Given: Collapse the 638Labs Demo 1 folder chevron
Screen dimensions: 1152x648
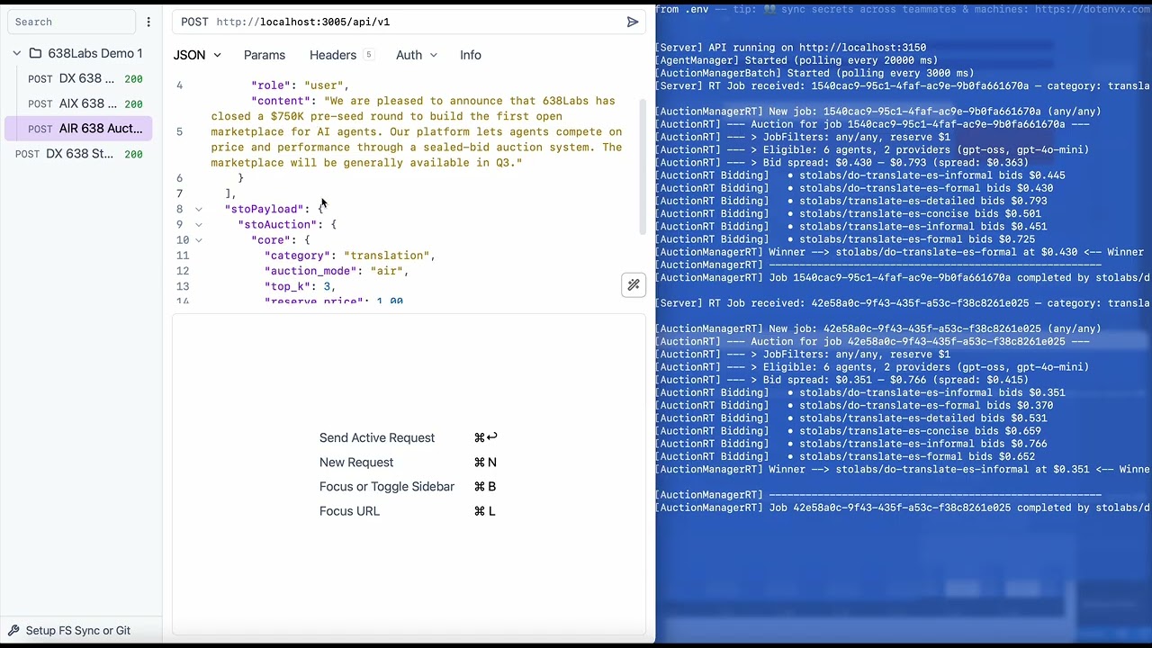Looking at the screenshot, I should [x=16, y=53].
